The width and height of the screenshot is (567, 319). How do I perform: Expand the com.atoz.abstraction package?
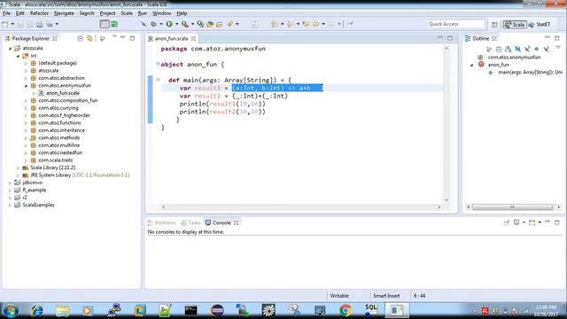click(26, 78)
